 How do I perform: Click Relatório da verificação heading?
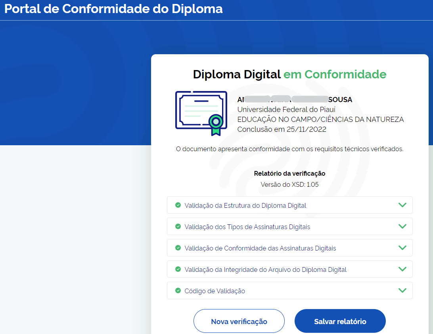coord(289,173)
